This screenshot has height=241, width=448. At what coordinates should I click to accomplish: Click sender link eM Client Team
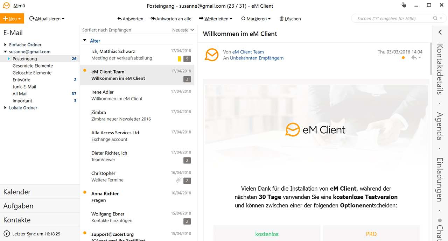pyautogui.click(x=248, y=52)
